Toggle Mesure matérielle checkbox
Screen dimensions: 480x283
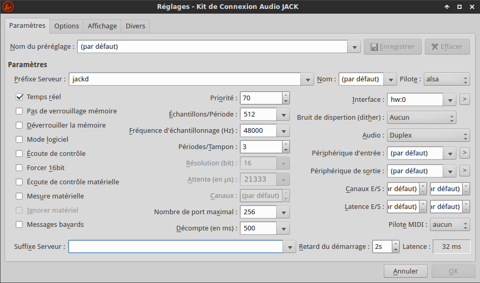pos(19,196)
